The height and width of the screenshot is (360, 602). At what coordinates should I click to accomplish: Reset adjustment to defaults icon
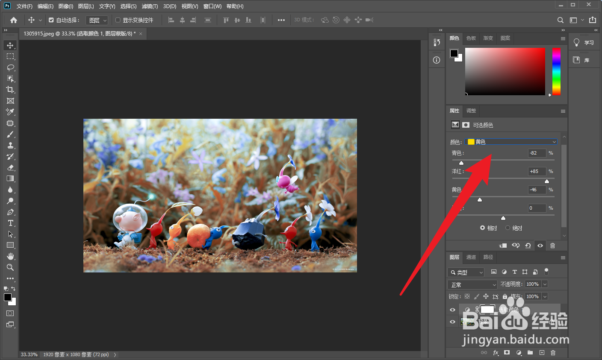(528, 246)
